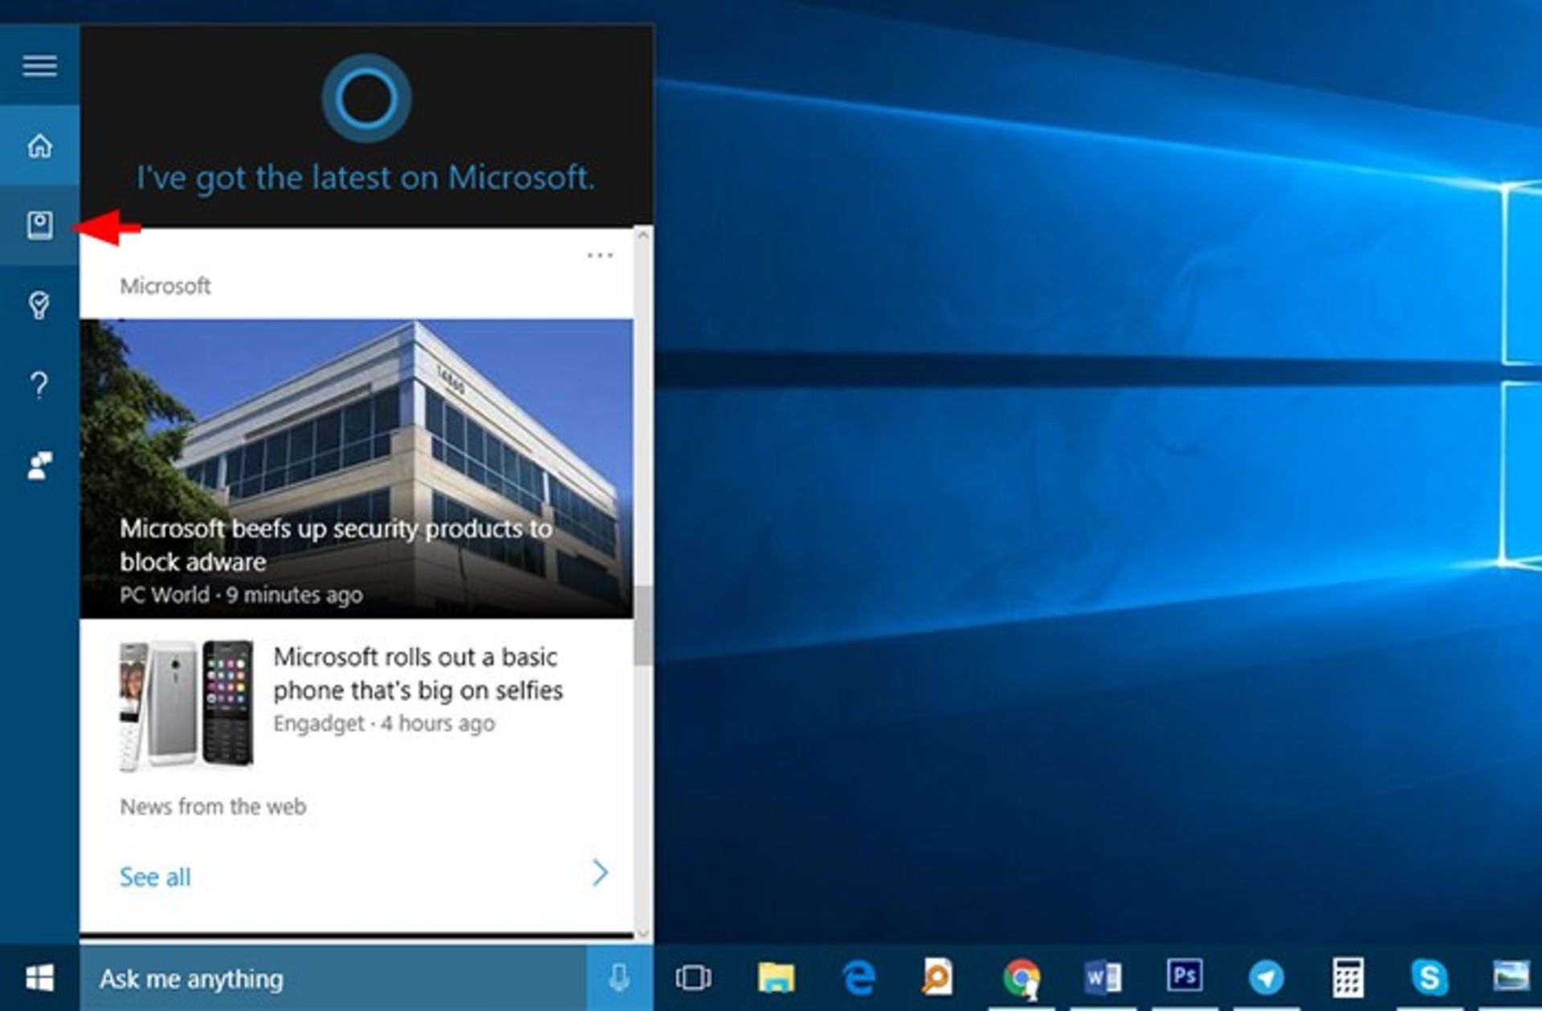The image size is (1542, 1011).
Task: Open File Explorer from taskbar
Action: click(x=776, y=977)
